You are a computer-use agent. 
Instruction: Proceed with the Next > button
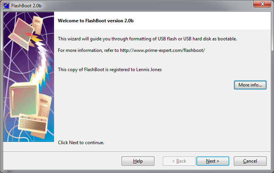(213, 161)
